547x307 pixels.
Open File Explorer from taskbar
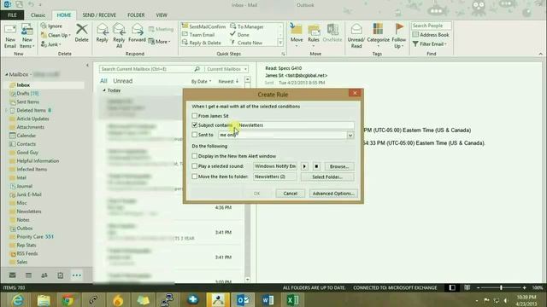click(x=44, y=300)
